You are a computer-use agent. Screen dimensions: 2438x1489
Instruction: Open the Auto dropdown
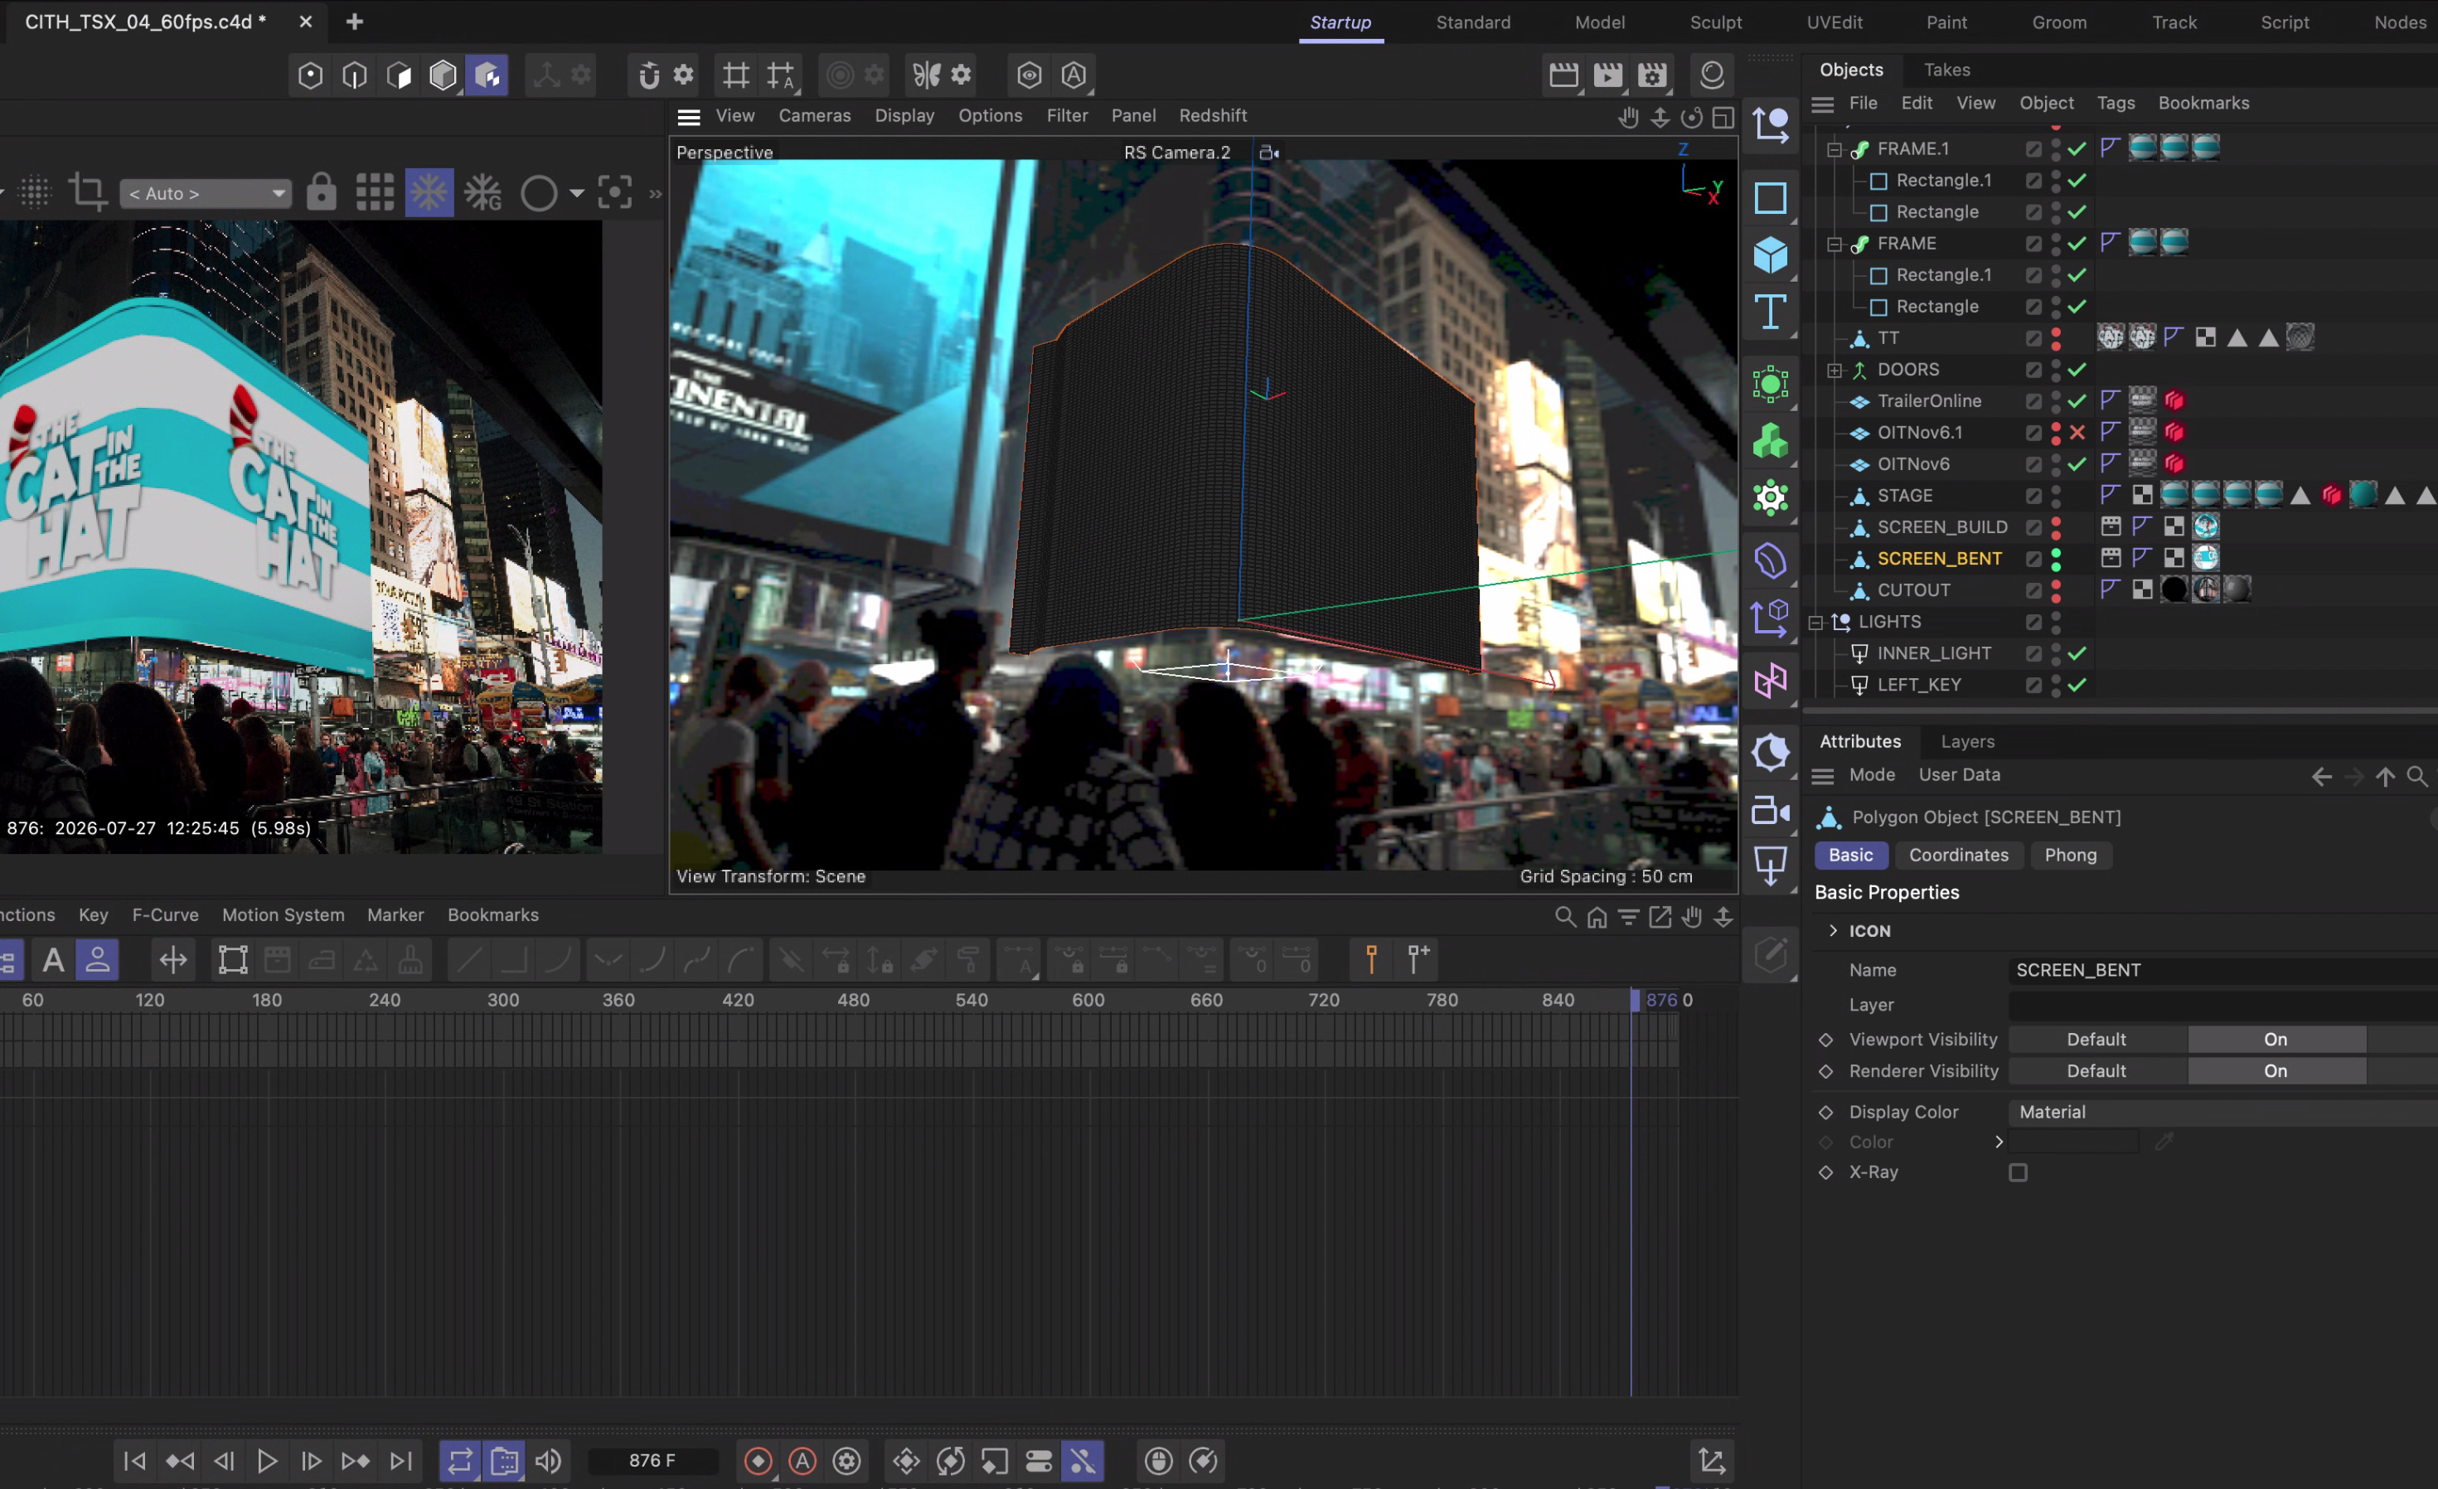click(206, 193)
